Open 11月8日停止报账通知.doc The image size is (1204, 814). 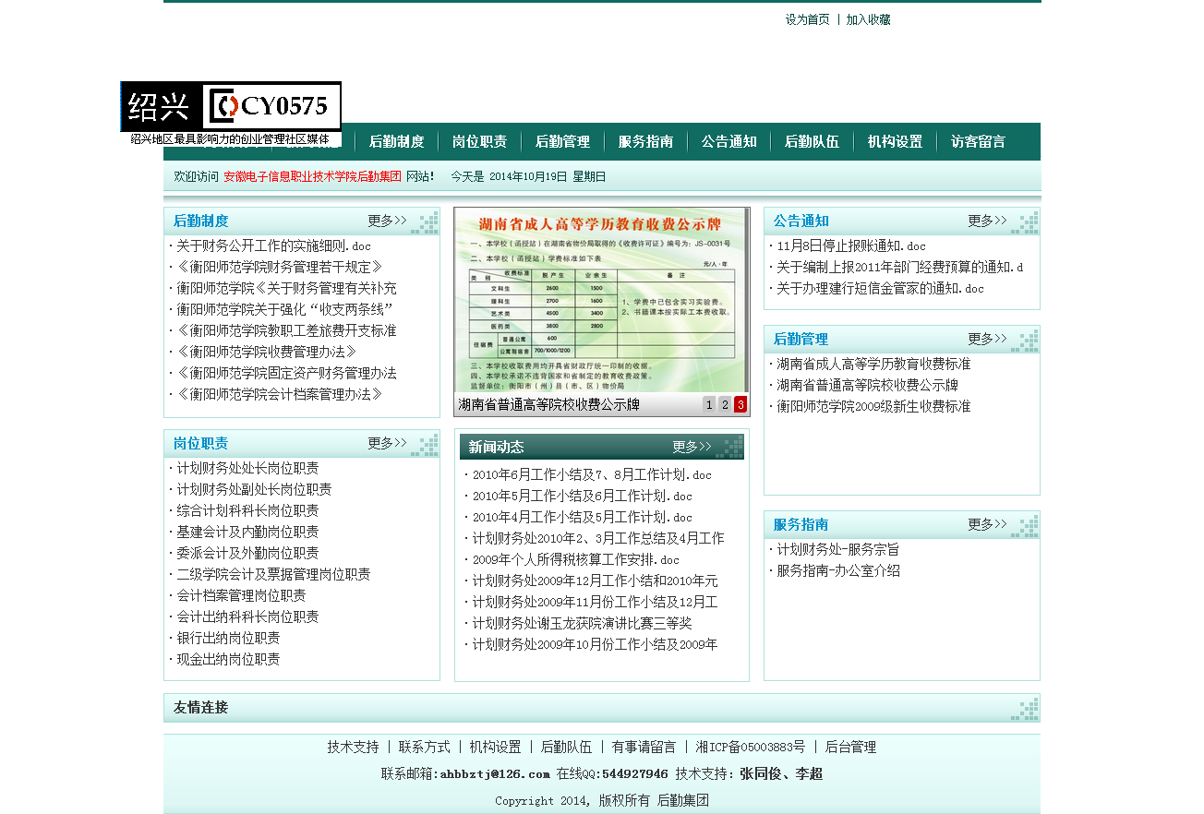point(850,246)
